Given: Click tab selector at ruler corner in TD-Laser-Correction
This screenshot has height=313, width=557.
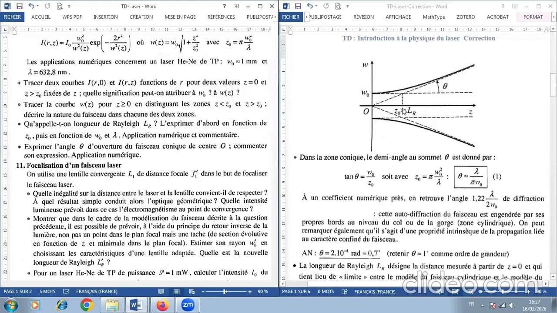Looking at the screenshot, I should click(x=284, y=29).
